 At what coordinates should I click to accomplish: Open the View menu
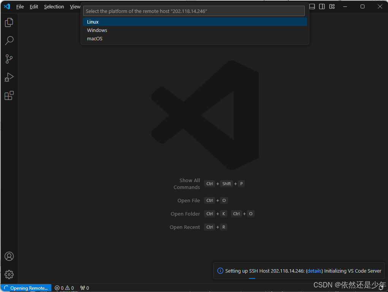[75, 7]
